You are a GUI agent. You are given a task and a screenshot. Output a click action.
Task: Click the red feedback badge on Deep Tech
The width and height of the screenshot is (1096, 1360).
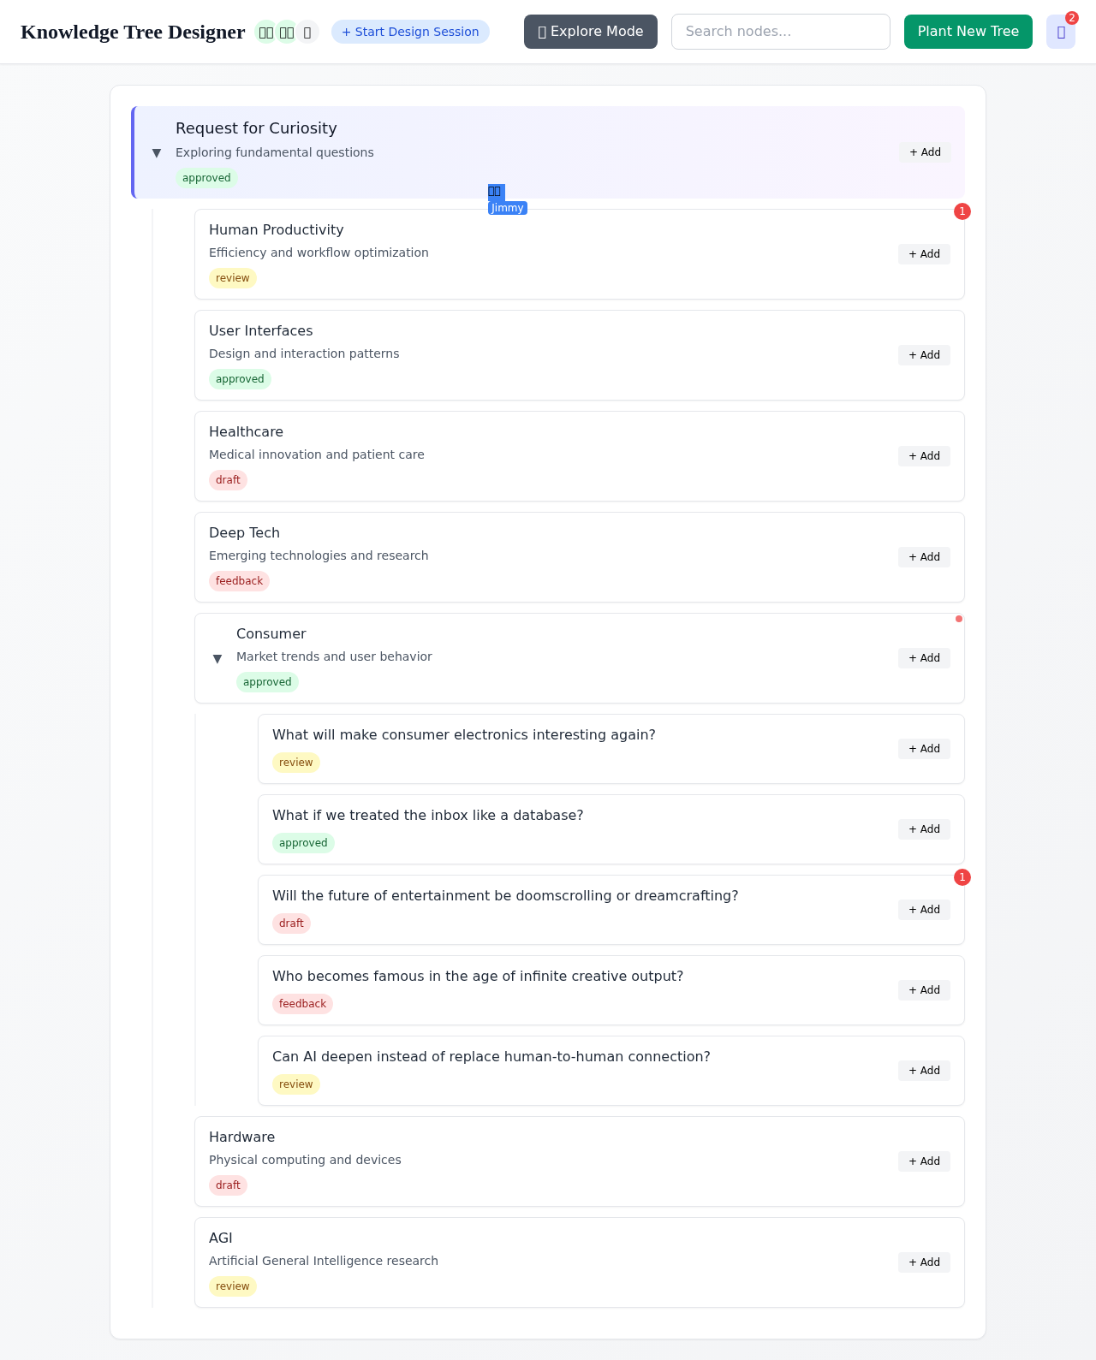point(239,581)
